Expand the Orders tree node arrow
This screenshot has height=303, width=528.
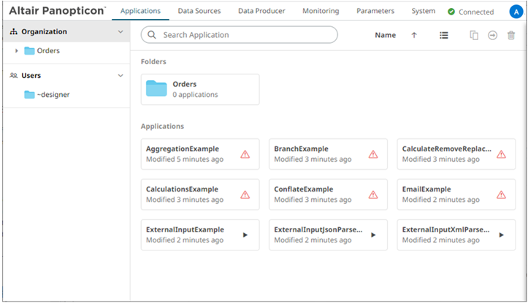(17, 51)
